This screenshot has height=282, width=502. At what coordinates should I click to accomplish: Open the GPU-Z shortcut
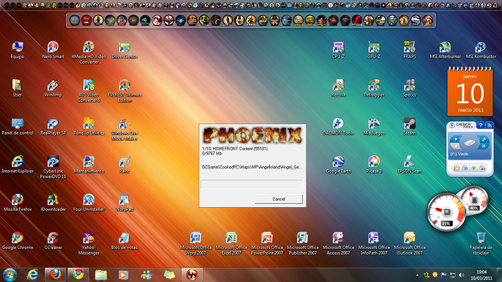coord(374,50)
